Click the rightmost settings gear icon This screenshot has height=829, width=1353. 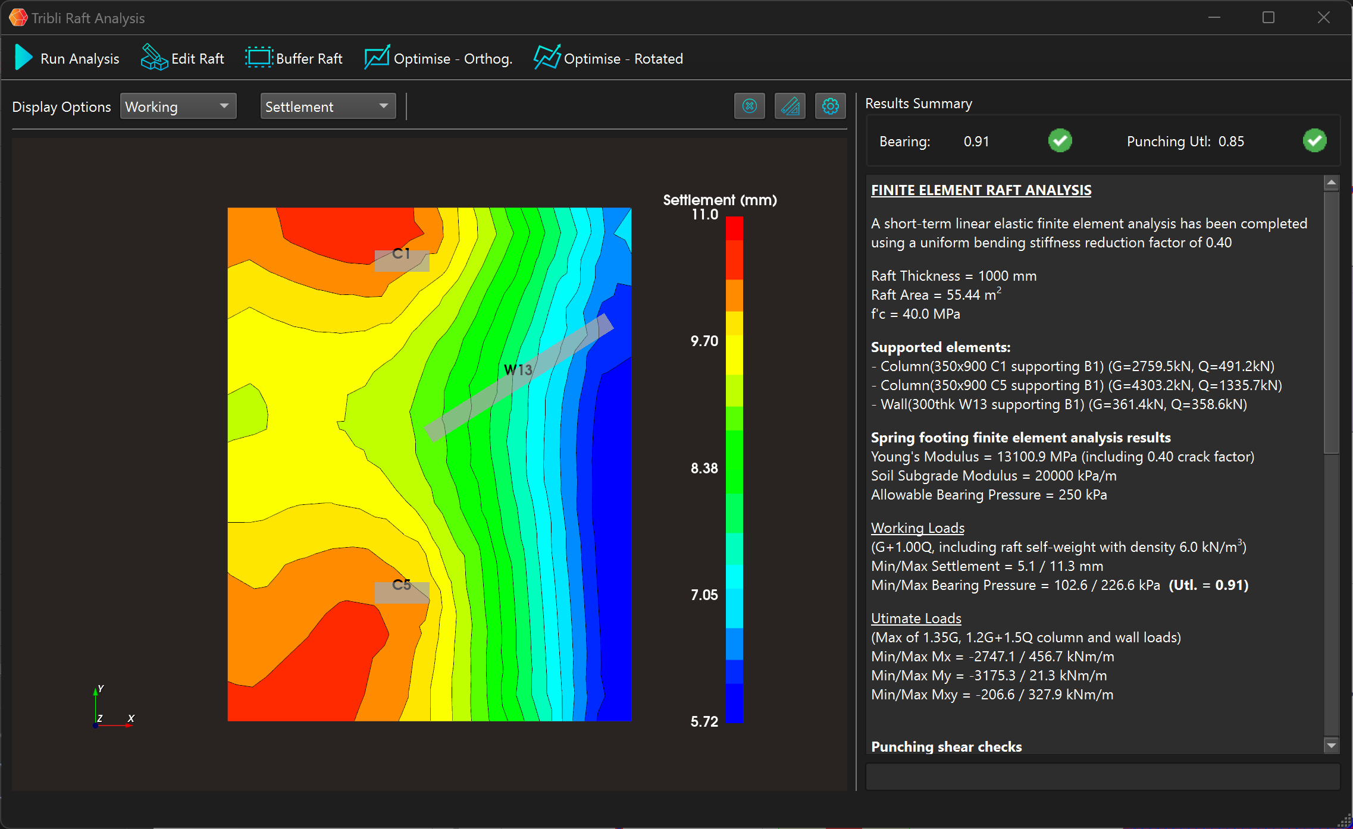click(x=830, y=106)
